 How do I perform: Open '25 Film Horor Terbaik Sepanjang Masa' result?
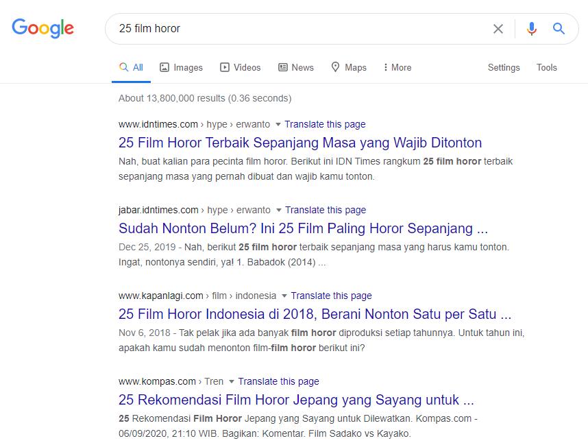pos(300,143)
